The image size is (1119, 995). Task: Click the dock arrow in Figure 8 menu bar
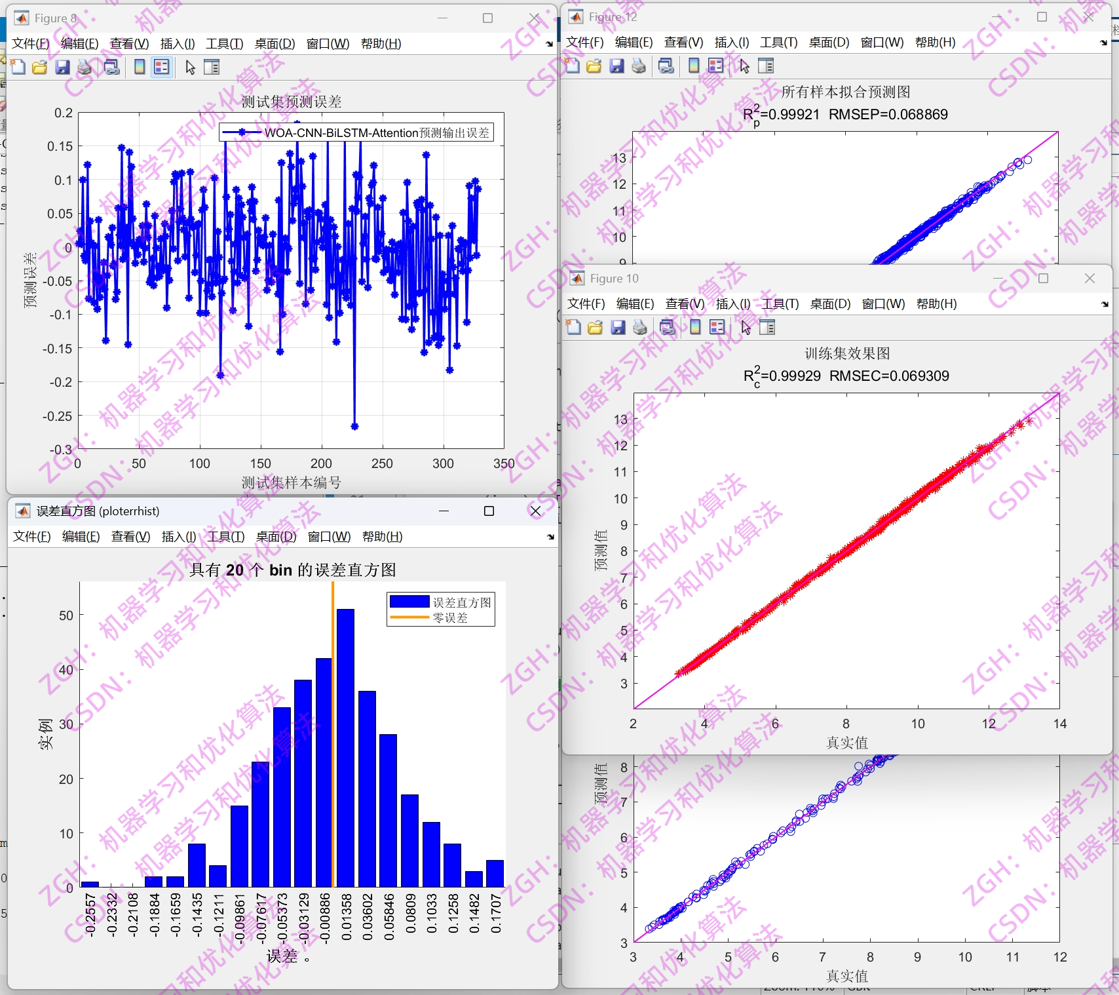(550, 44)
